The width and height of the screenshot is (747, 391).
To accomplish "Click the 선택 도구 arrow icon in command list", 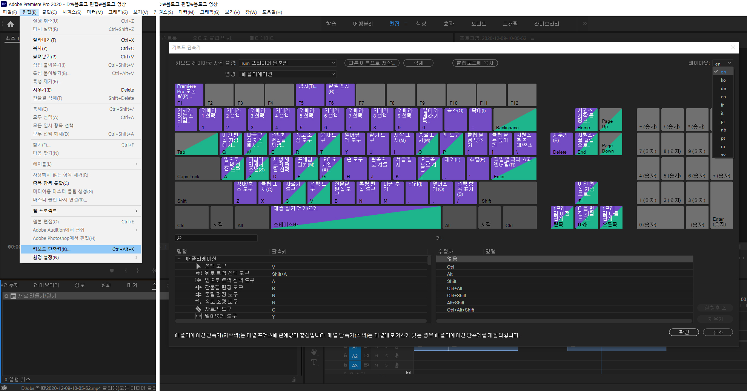I will [198, 266].
